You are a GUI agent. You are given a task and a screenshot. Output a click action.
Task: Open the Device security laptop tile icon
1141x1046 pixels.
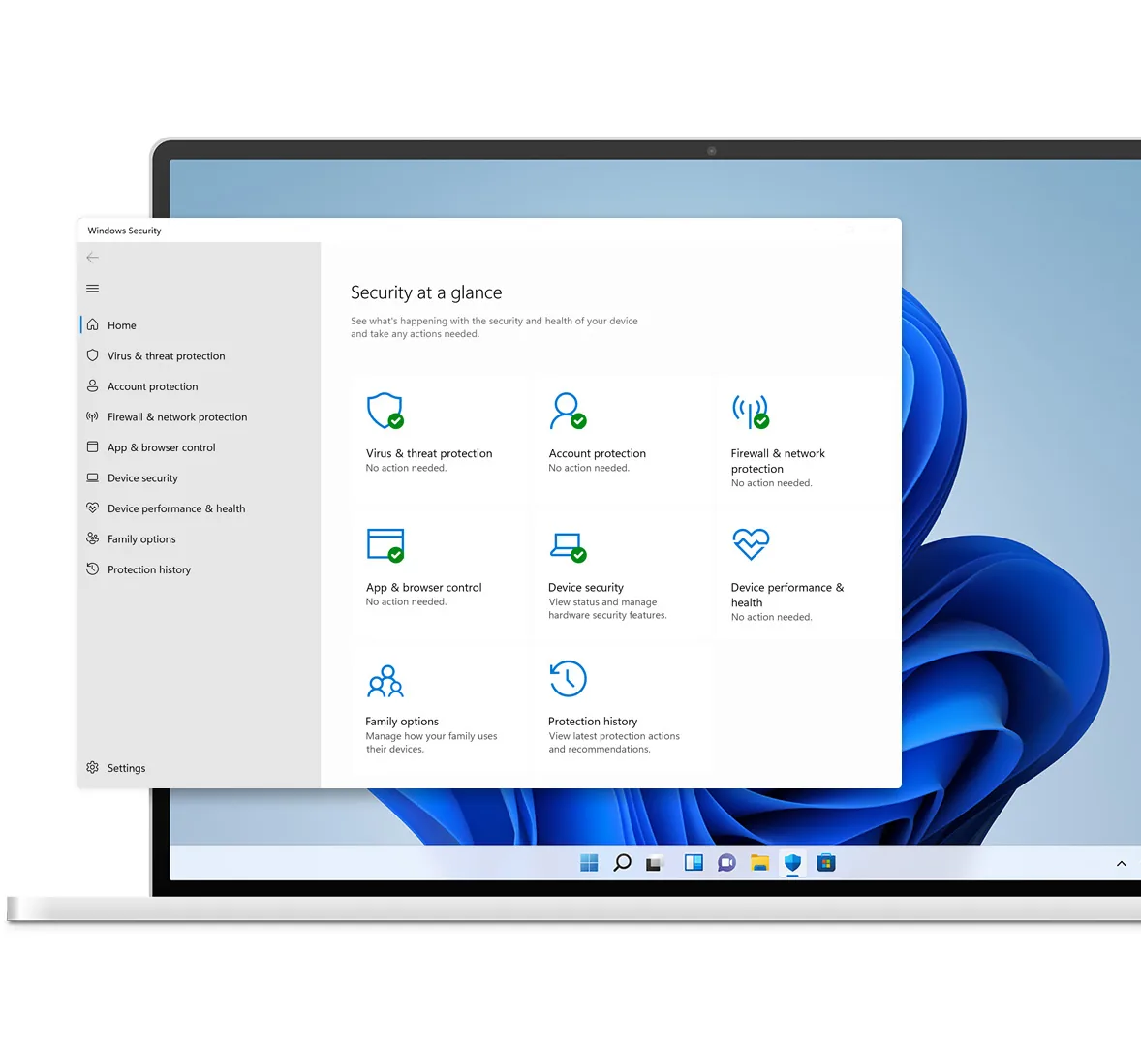pos(568,547)
